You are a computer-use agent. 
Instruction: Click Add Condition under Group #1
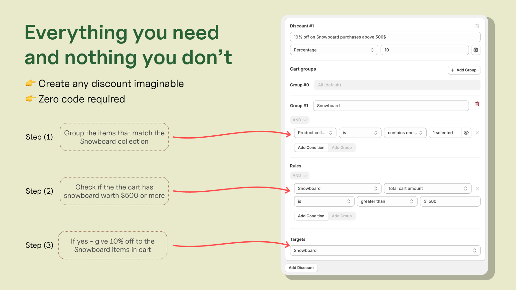(311, 148)
